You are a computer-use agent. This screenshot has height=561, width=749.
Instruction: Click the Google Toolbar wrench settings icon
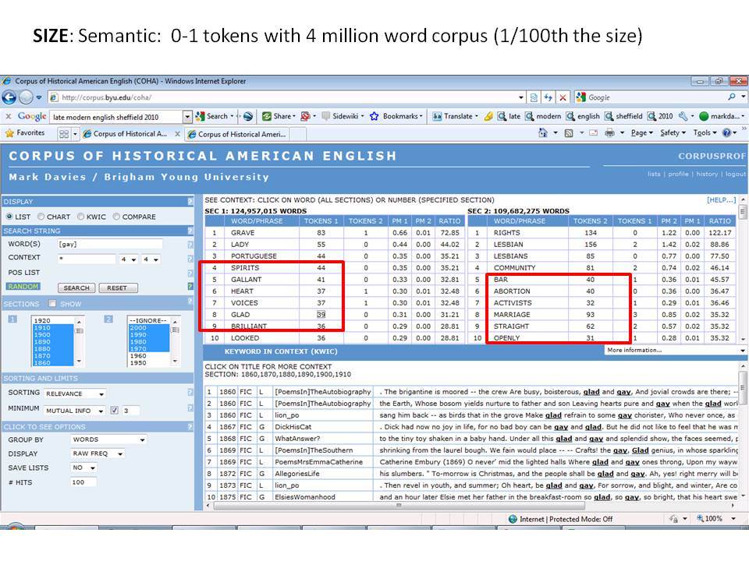pos(683,116)
